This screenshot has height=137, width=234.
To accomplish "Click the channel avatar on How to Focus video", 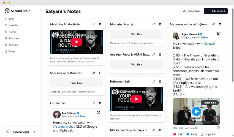I will point(115,92).
